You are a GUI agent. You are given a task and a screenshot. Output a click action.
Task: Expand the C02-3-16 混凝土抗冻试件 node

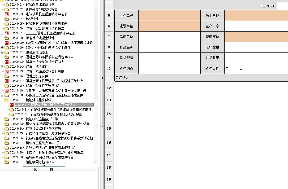click(2, 76)
